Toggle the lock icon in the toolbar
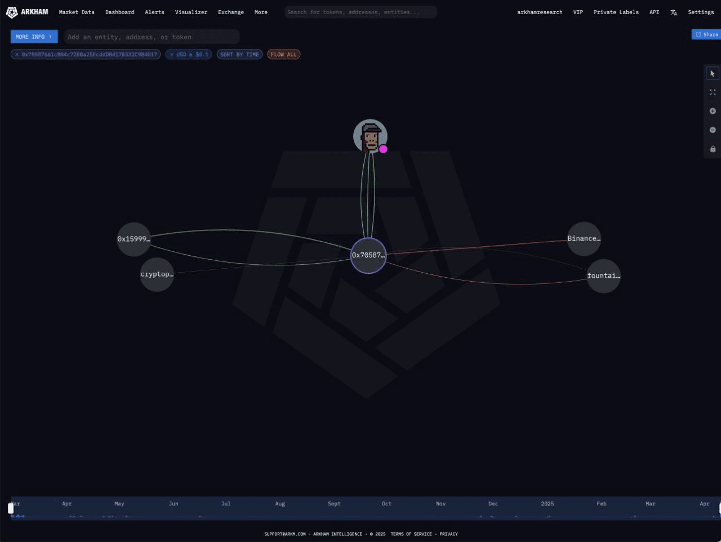Screen dimensions: 721x542 coord(712,149)
